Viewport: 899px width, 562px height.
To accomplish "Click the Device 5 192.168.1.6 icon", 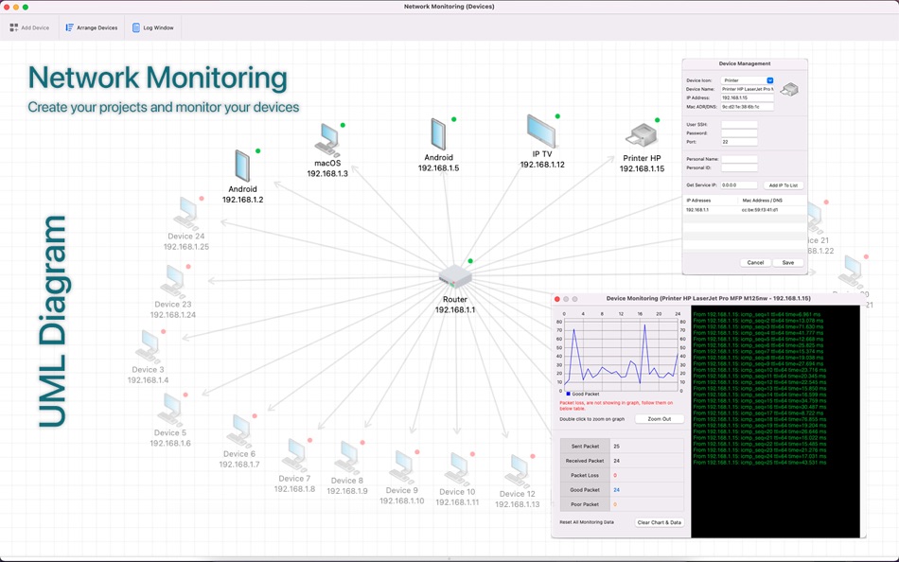I will (171, 409).
